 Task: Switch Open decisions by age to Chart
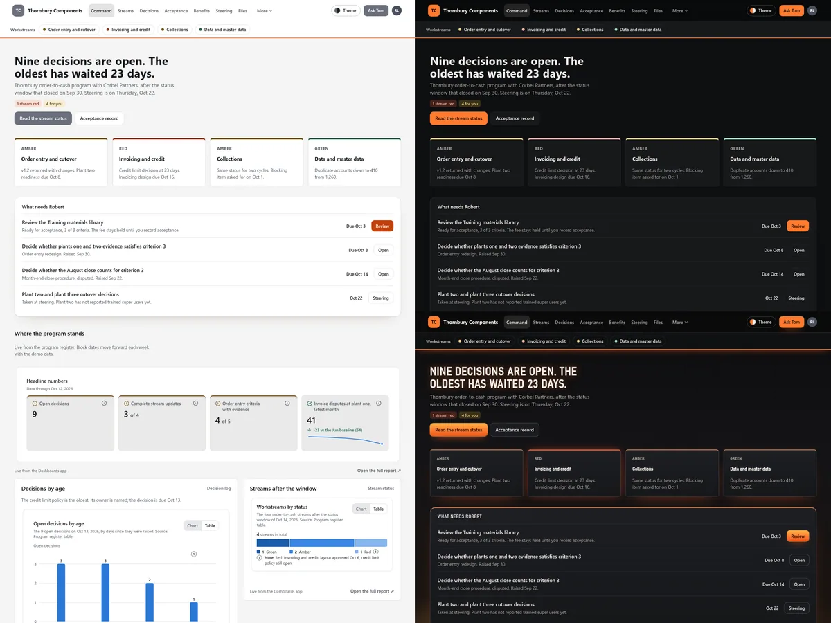[x=193, y=525]
